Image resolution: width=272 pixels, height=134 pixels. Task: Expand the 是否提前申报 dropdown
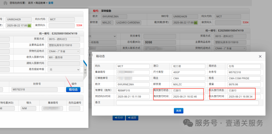(63, 70)
